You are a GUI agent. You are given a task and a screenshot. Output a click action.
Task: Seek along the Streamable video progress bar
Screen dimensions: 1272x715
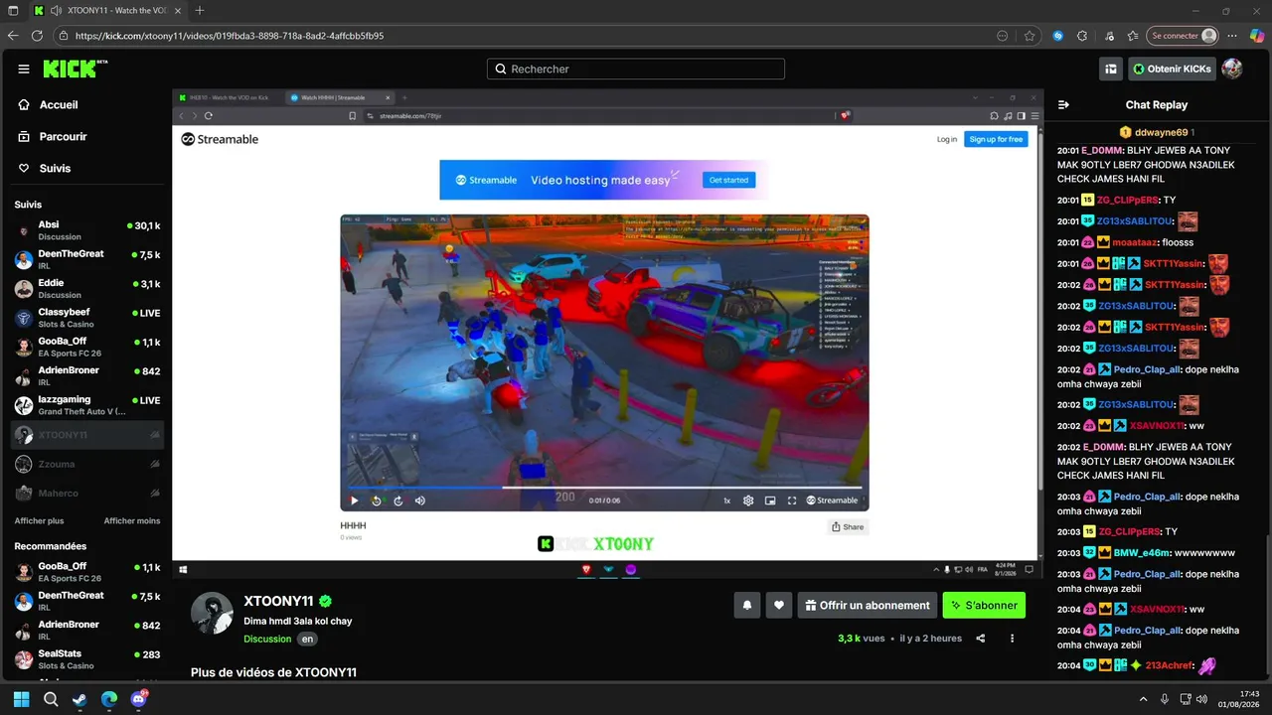point(604,488)
